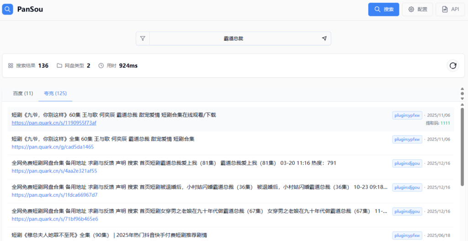The width and height of the screenshot is (468, 241).
Task: Open link pan.quark.cn/s/1fdca66967d7
Action: [55, 195]
